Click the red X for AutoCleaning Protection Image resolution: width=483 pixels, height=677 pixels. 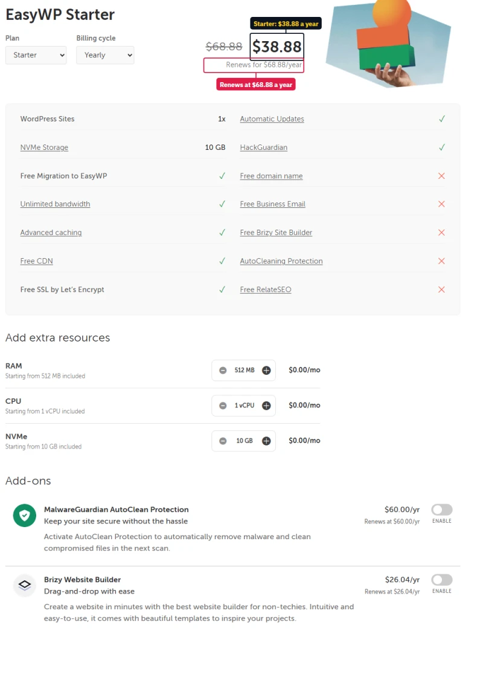click(441, 261)
